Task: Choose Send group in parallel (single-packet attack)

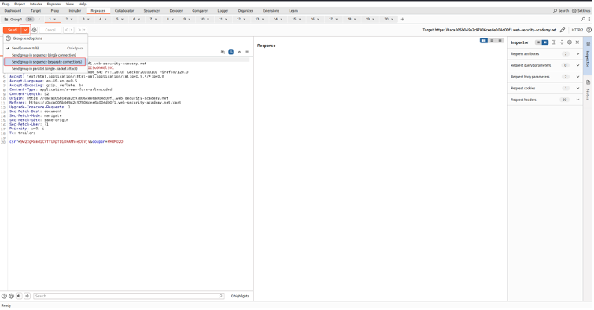Action: tap(46, 69)
